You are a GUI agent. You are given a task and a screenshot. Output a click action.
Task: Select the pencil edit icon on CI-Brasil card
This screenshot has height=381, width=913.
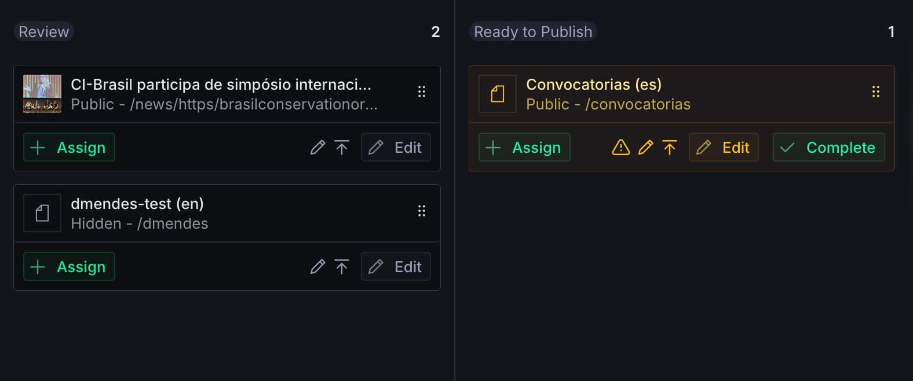[317, 148]
